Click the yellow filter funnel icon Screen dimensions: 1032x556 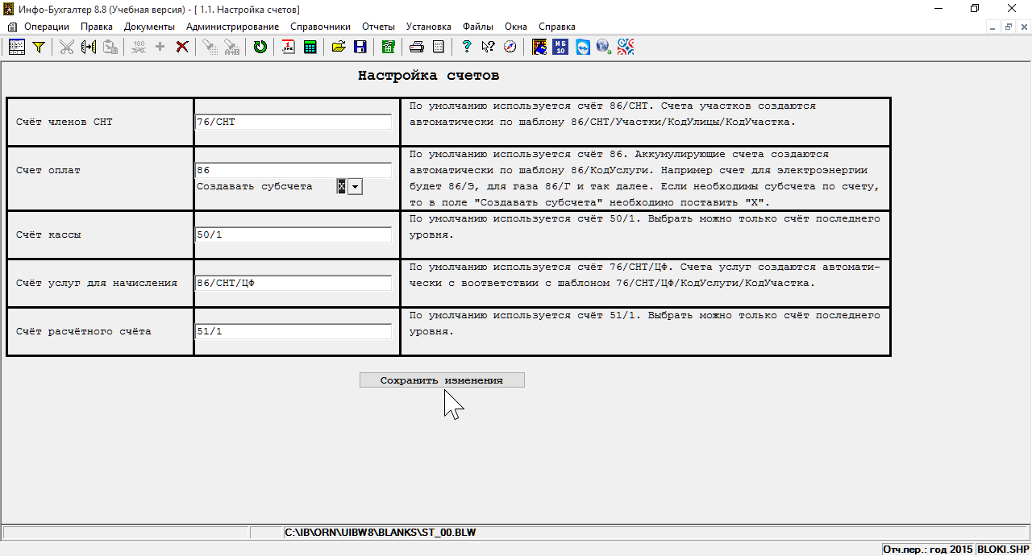click(38, 47)
